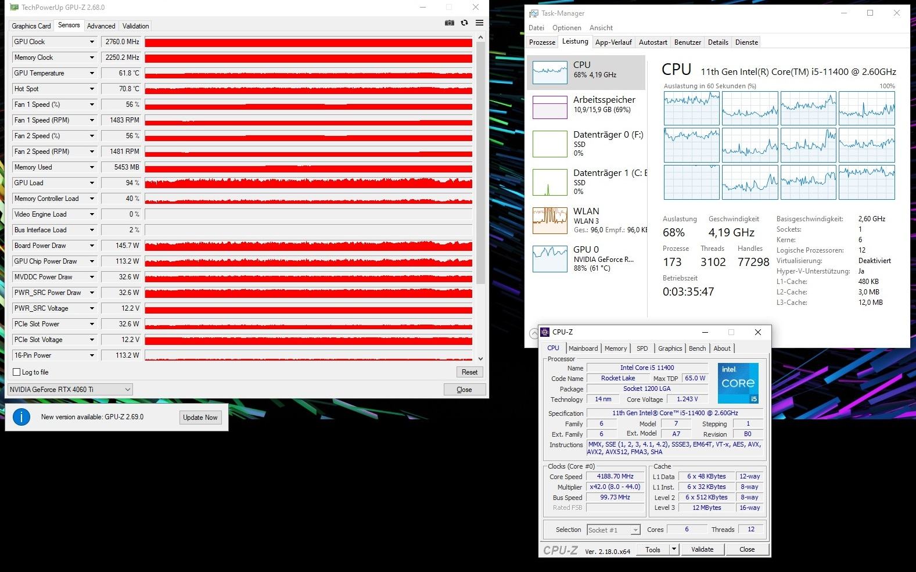Click the CPU-Z Tools button
The height and width of the screenshot is (572, 916).
click(653, 549)
